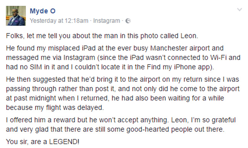Open the post options chevron menu
The image size is (248, 148).
tap(240, 10)
